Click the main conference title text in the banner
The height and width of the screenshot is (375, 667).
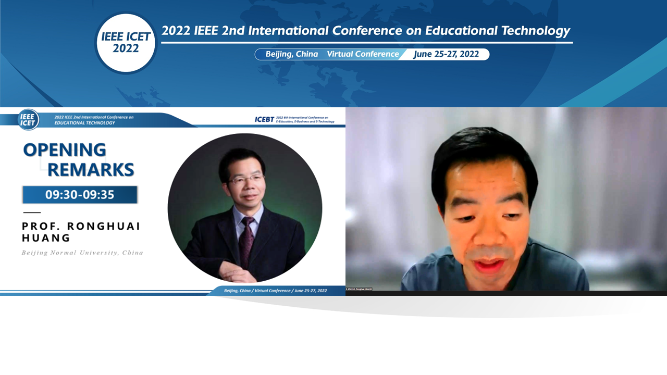[x=366, y=31]
